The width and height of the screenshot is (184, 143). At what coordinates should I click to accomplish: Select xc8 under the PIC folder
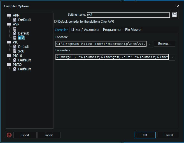(21, 51)
